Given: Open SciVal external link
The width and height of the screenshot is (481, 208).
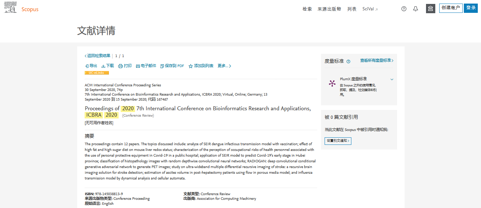Looking at the screenshot, I should [x=370, y=9].
